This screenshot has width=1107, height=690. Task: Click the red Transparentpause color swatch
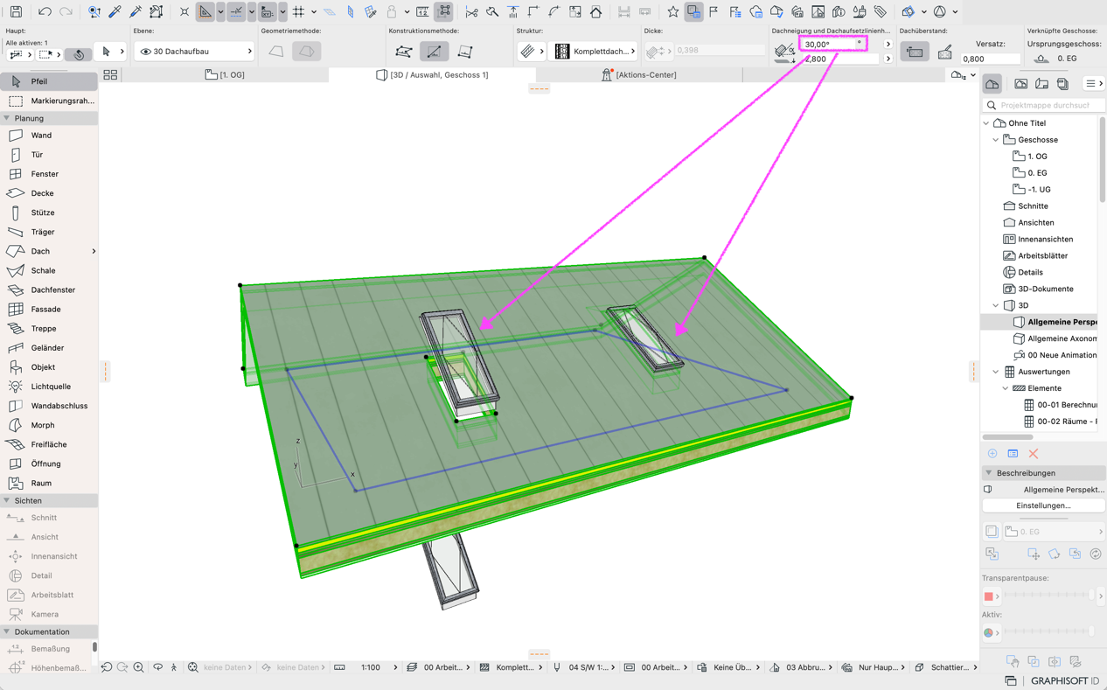click(x=989, y=596)
